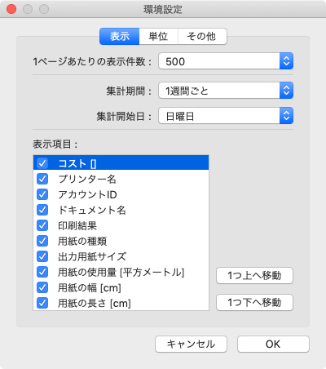326x369 pixels.
Task: Uncheck the コスト checkbox
Action: click(42, 163)
